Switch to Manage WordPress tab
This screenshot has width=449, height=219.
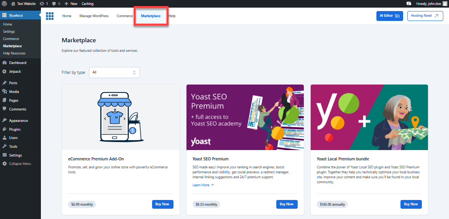[94, 16]
